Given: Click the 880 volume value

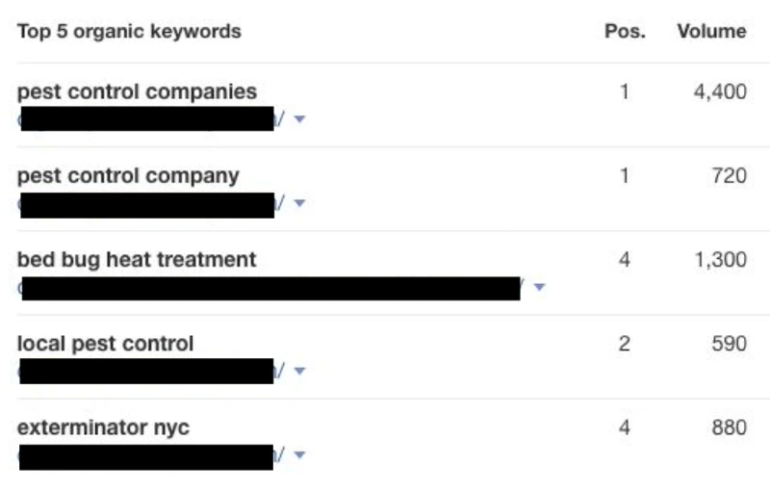Looking at the screenshot, I should tap(729, 427).
